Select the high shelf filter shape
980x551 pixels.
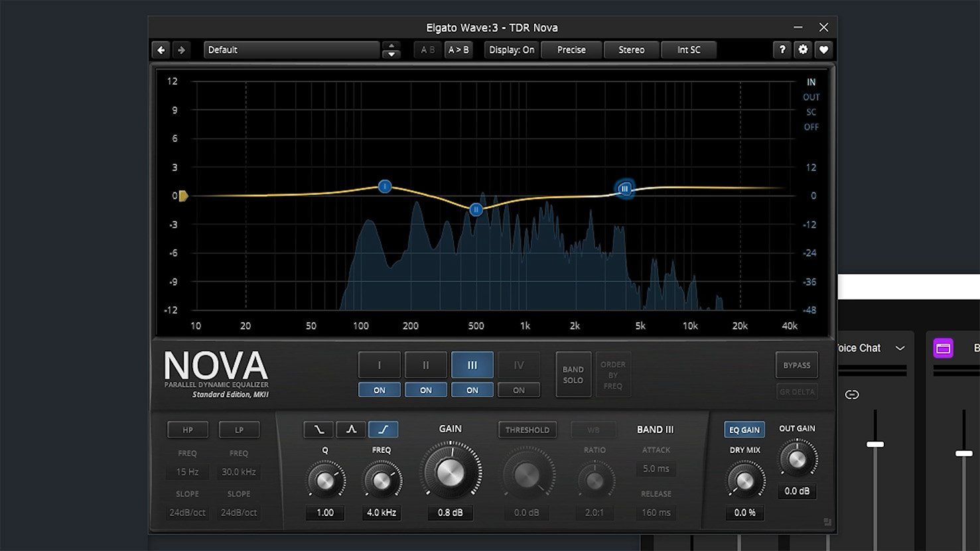[x=383, y=430]
